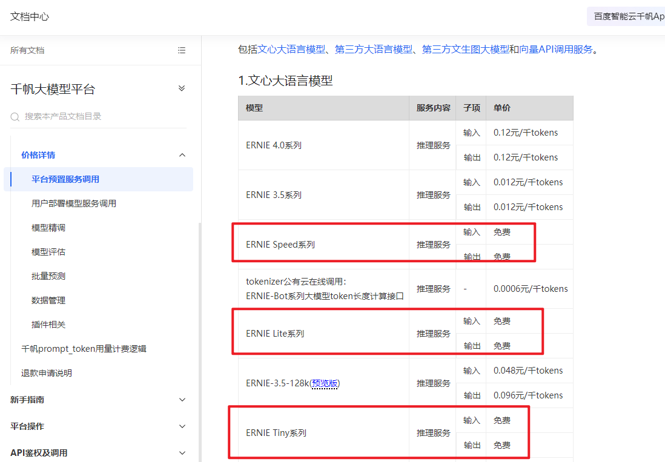This screenshot has height=462, width=665.
Task: Open the 插件相关 sidebar entry
Action: (48, 325)
